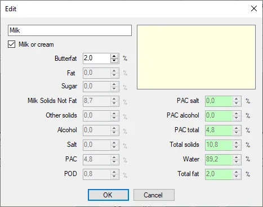Image resolution: width=263 pixels, height=207 pixels.
Task: Click the Total solids down arrow
Action: 237,147
